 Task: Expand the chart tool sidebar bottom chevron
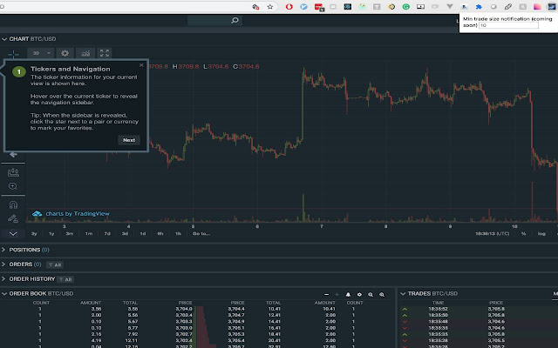[13, 234]
